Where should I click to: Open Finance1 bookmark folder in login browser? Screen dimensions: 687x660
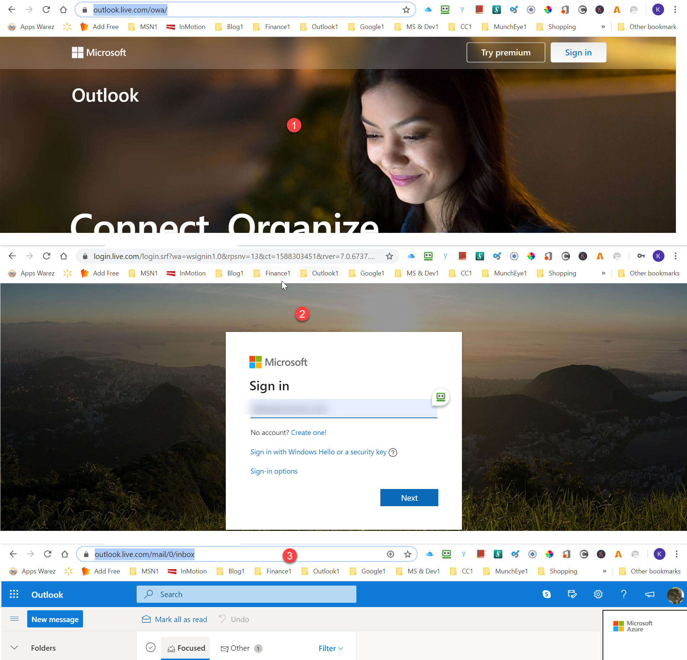272,273
